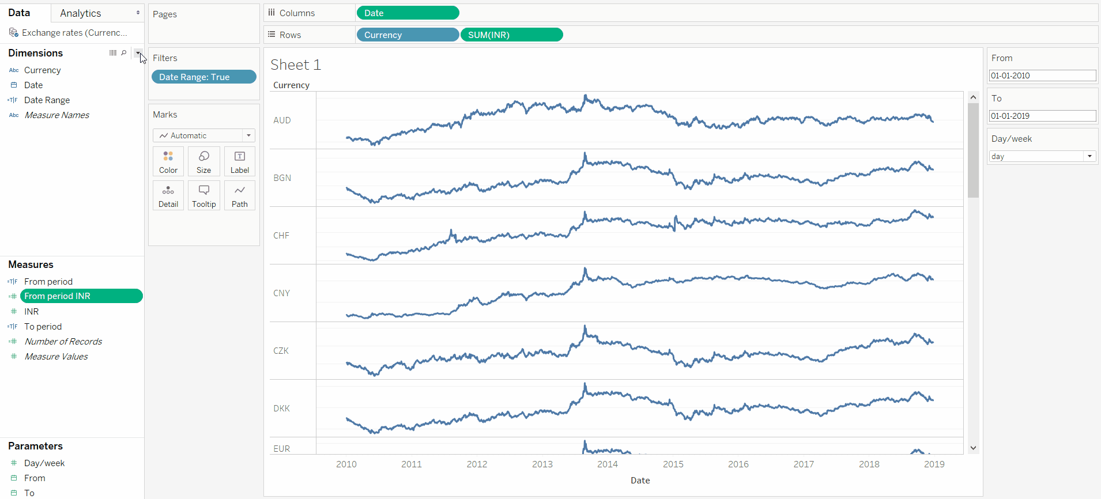Click the hash icon beside Day/week parameter
This screenshot has width=1101, height=499.
coord(14,463)
